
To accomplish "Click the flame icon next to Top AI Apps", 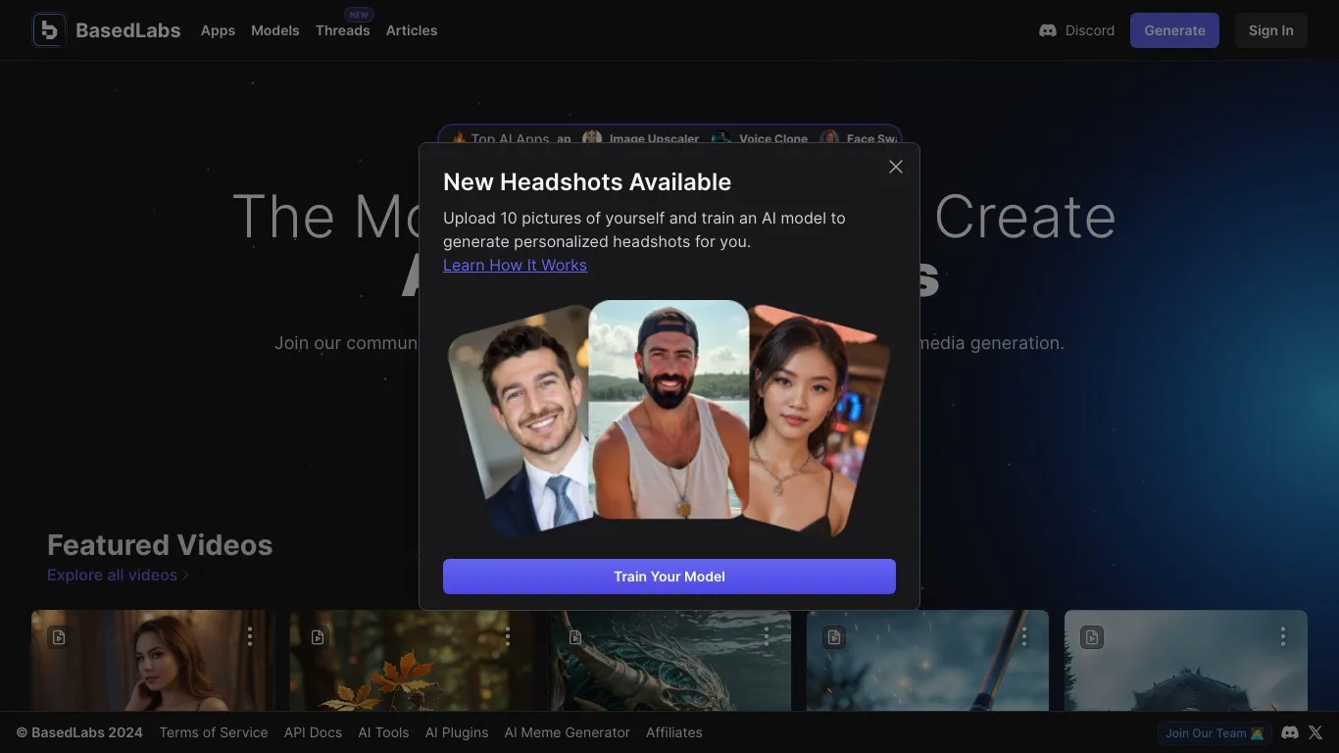I will (x=459, y=138).
